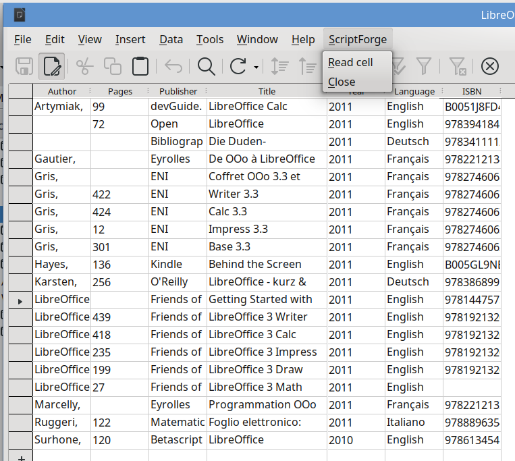
Task: Open the Window menu
Action: tap(257, 39)
